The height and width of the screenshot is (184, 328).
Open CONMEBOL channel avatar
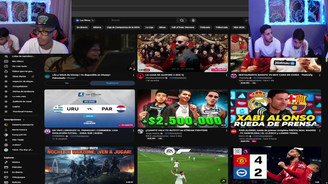pyautogui.click(x=47, y=131)
